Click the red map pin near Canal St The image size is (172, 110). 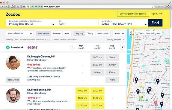click(156, 103)
